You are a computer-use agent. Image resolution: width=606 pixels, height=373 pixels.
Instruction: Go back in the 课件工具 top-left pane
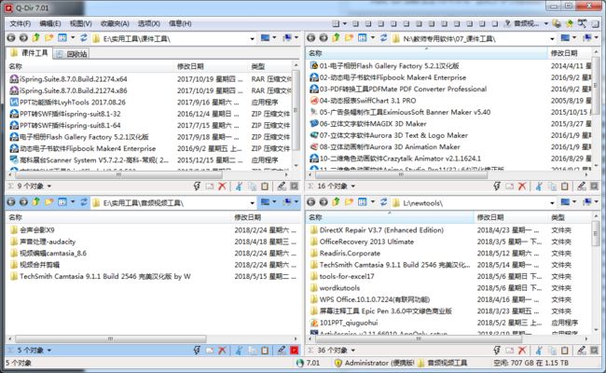point(11,38)
